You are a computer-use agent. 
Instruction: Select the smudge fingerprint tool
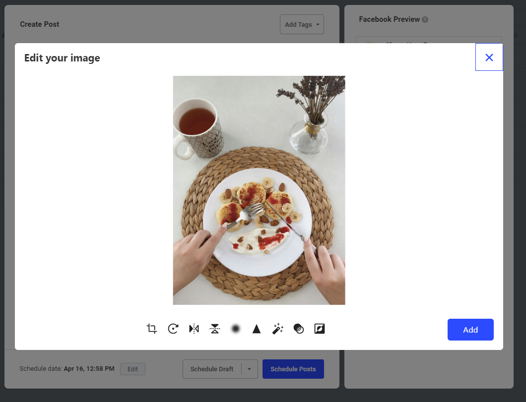pyautogui.click(x=298, y=328)
